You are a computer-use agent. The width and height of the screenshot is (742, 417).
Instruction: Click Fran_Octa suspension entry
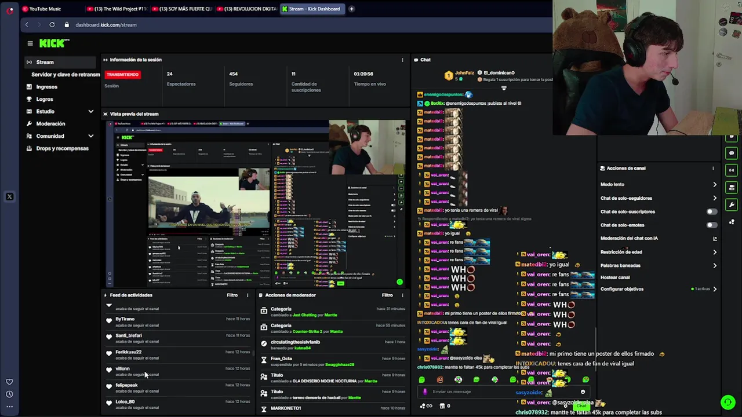click(333, 361)
